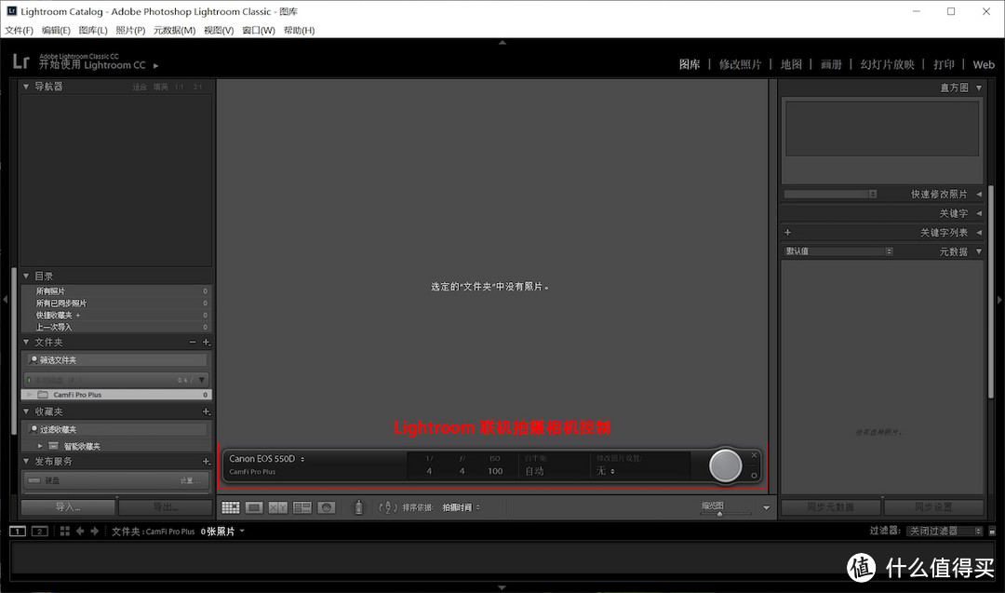Click the Import button
This screenshot has width=1005, height=593.
pos(68,507)
